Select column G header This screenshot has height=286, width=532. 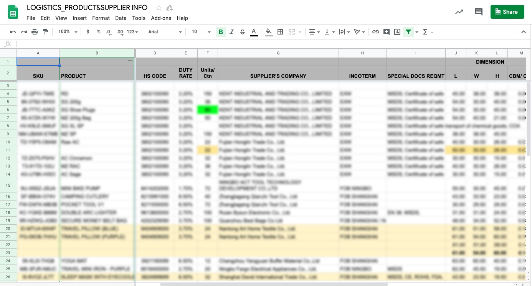click(x=278, y=53)
